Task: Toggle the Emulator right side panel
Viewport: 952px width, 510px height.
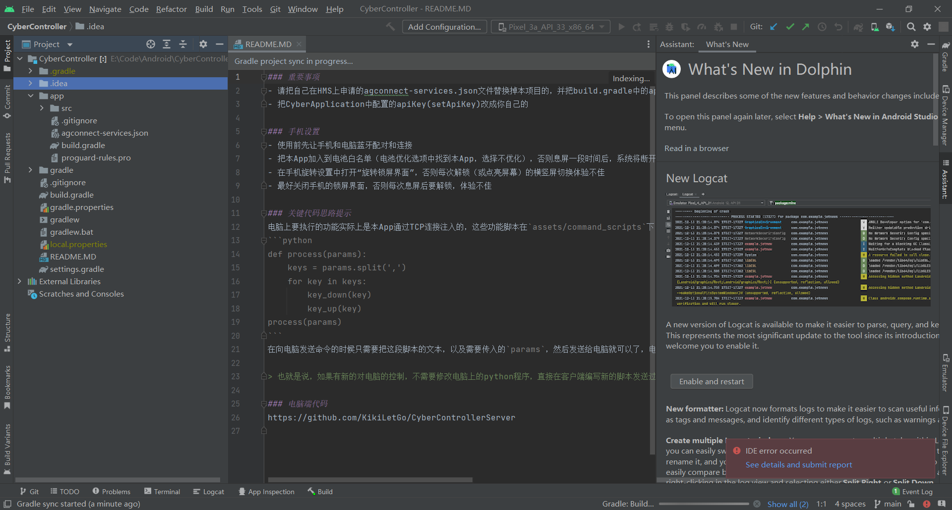Action: 946,372
